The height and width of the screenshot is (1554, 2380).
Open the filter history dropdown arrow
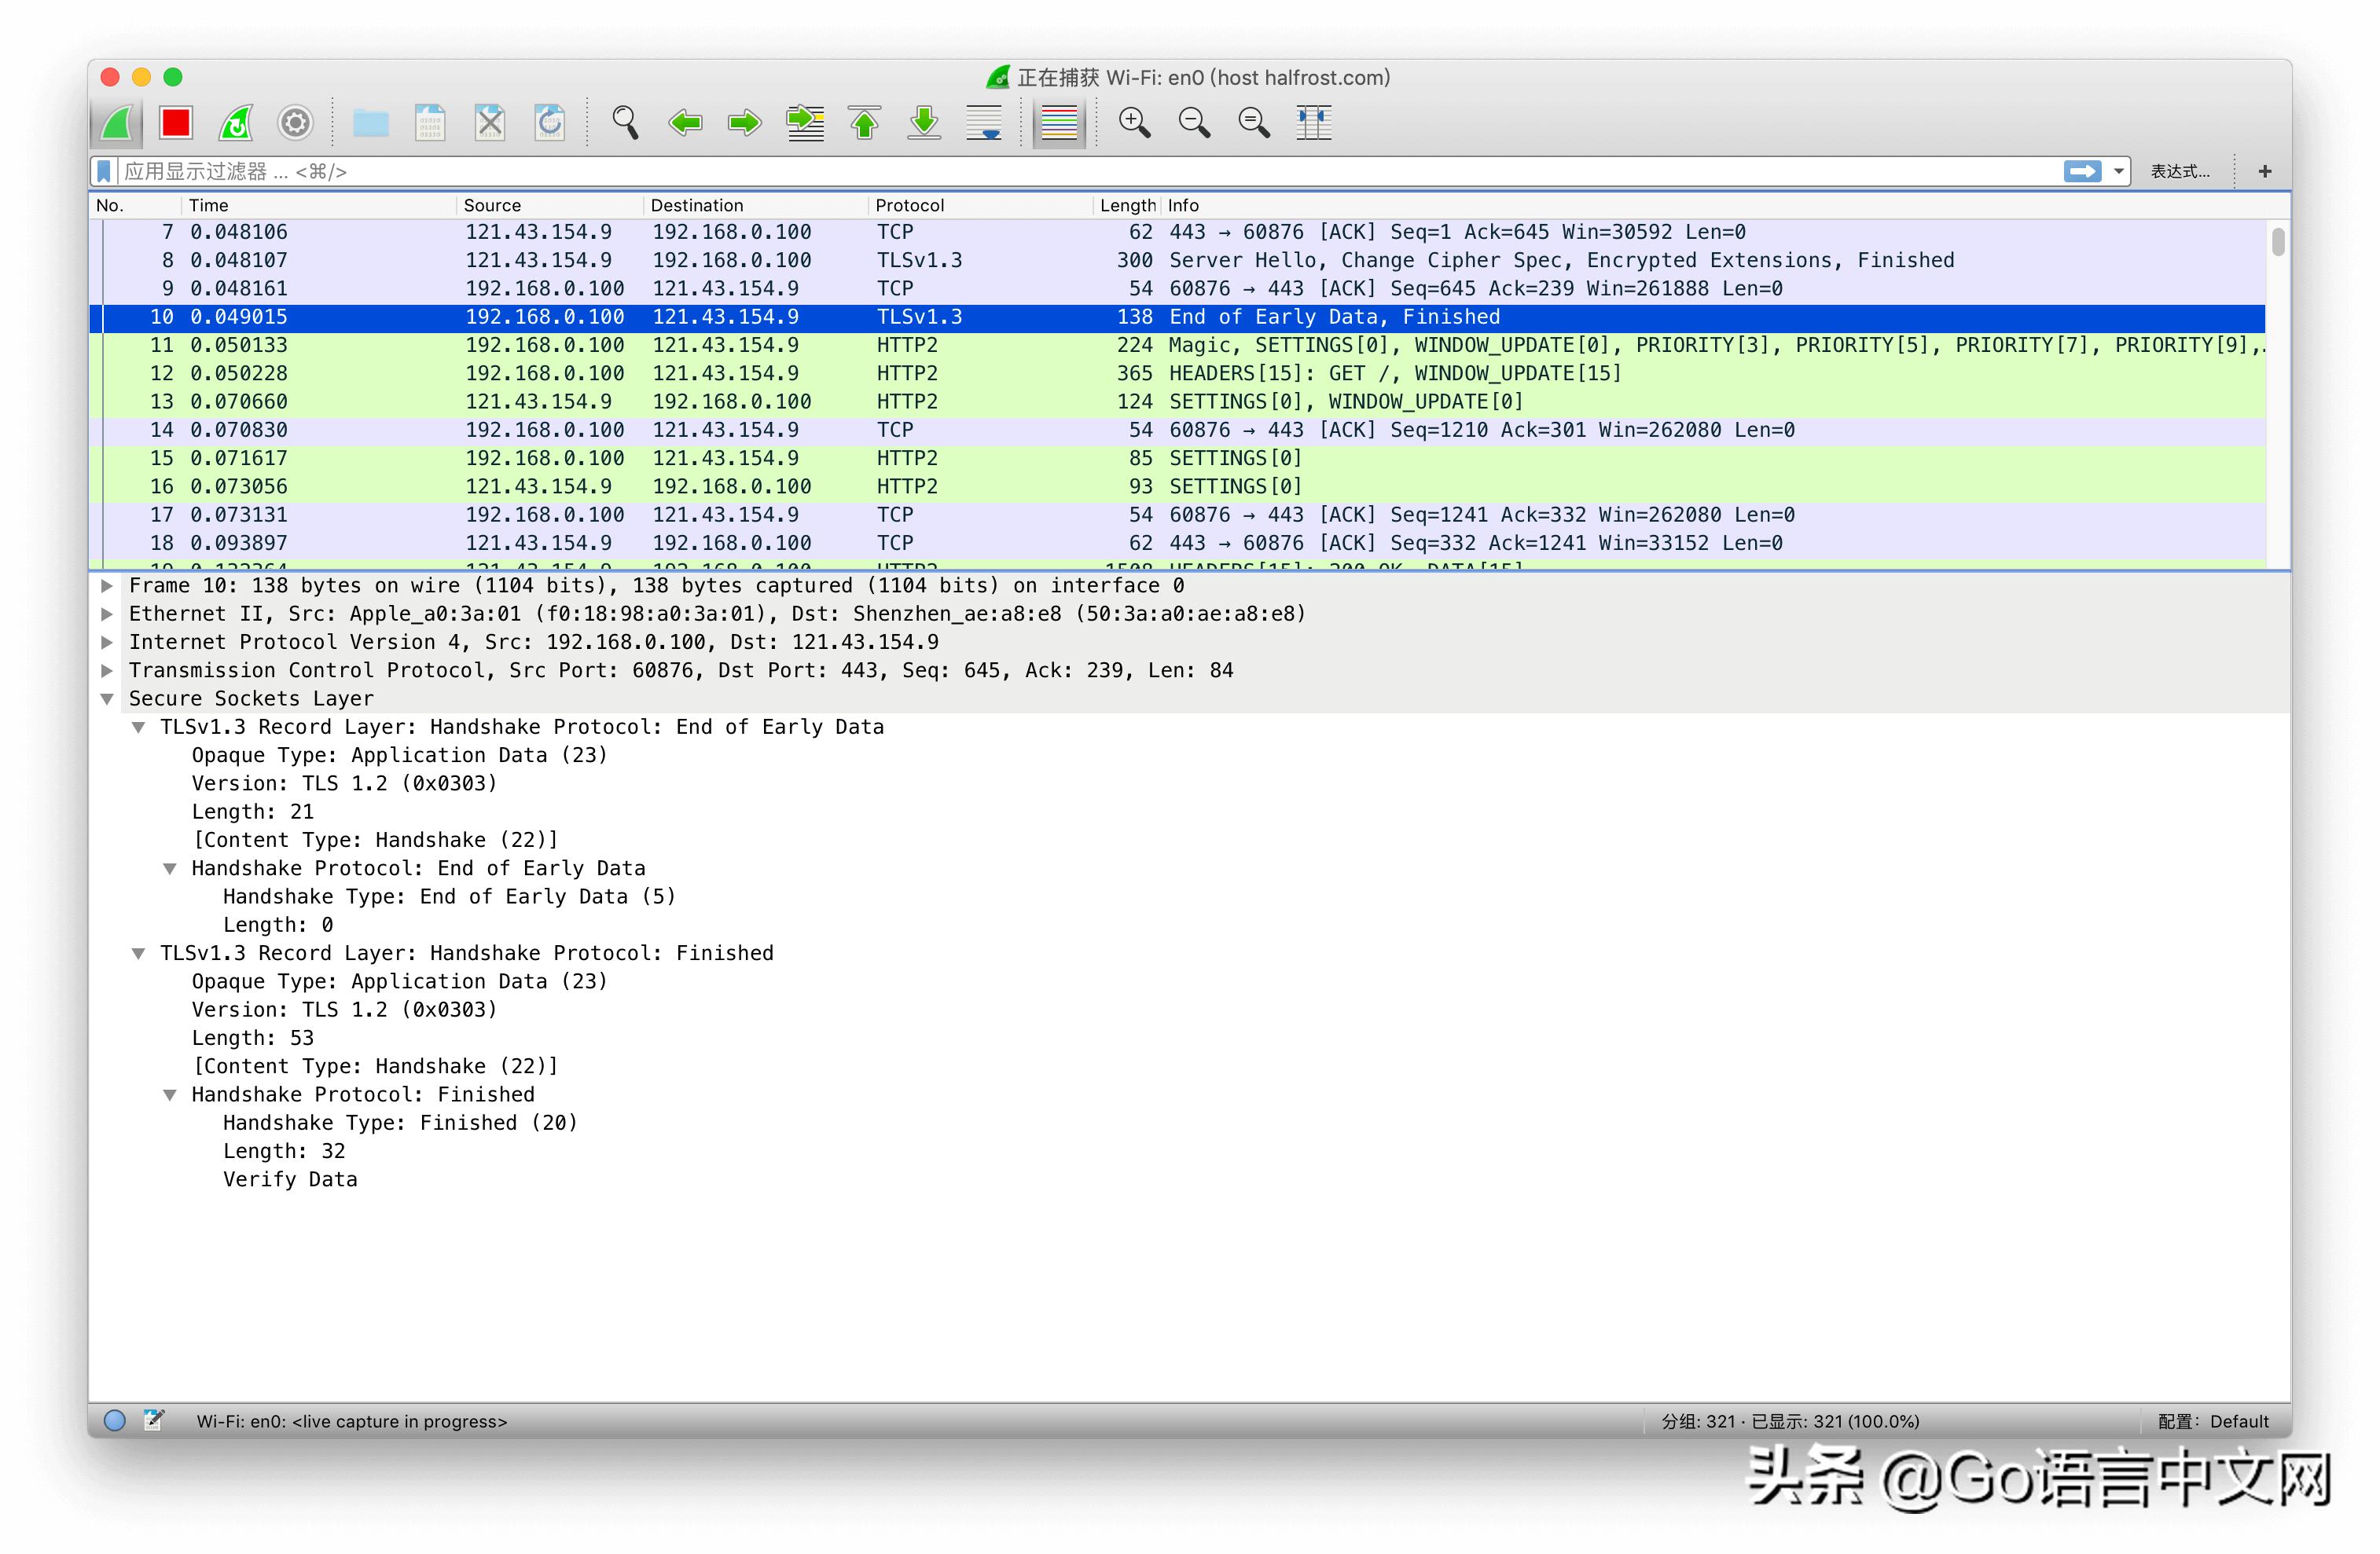tap(2118, 172)
